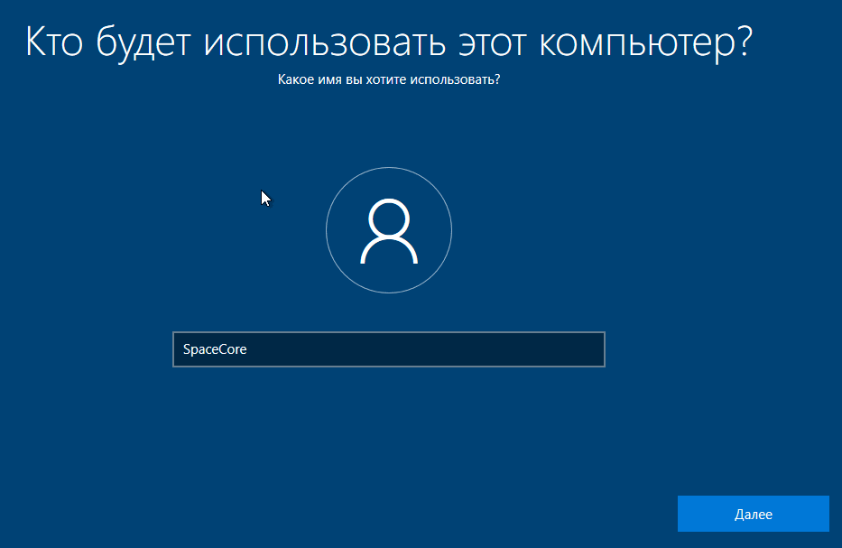This screenshot has height=548, width=842.
Task: Click the word "этот" in the heading
Action: [x=485, y=43]
